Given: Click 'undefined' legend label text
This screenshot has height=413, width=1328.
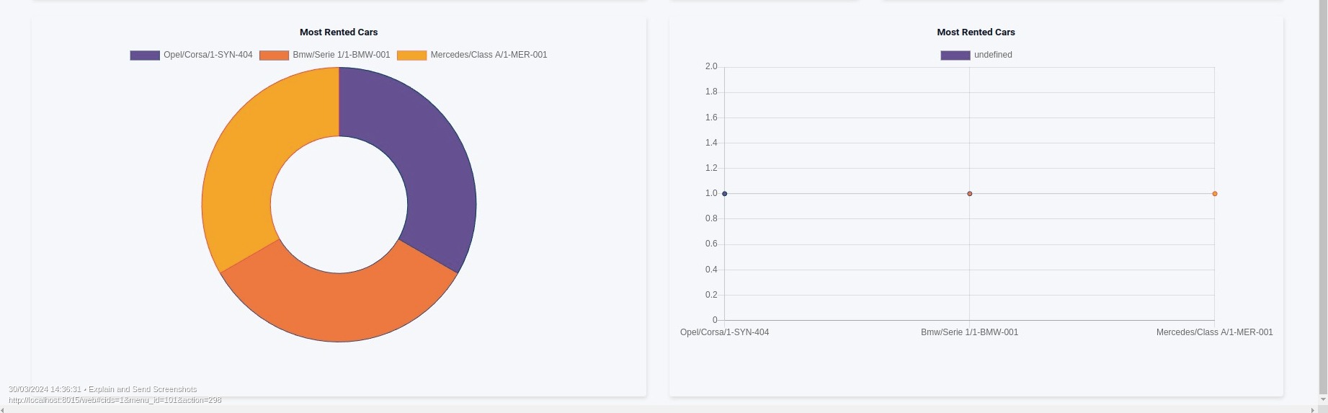Looking at the screenshot, I should coord(993,55).
